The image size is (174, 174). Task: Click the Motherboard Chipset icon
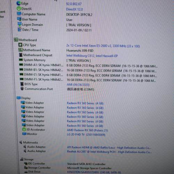[x=21, y=55]
